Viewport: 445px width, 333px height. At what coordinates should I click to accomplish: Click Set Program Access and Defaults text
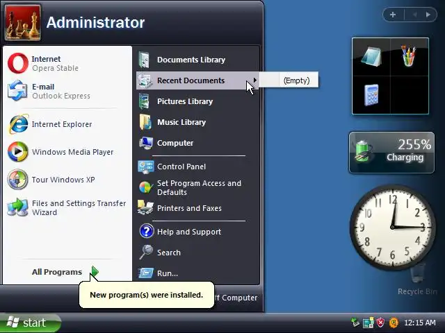(x=200, y=188)
